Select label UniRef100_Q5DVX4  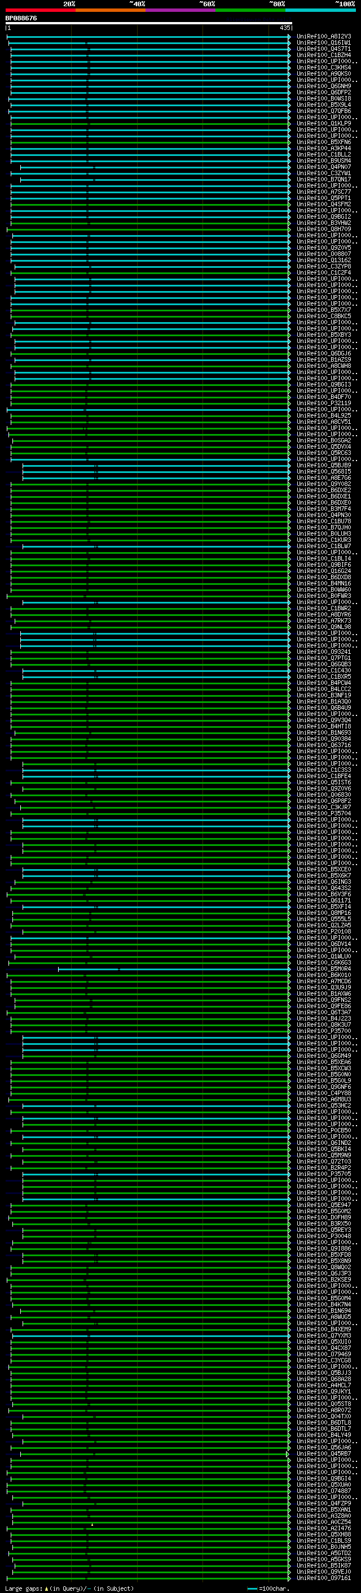pos(324,446)
